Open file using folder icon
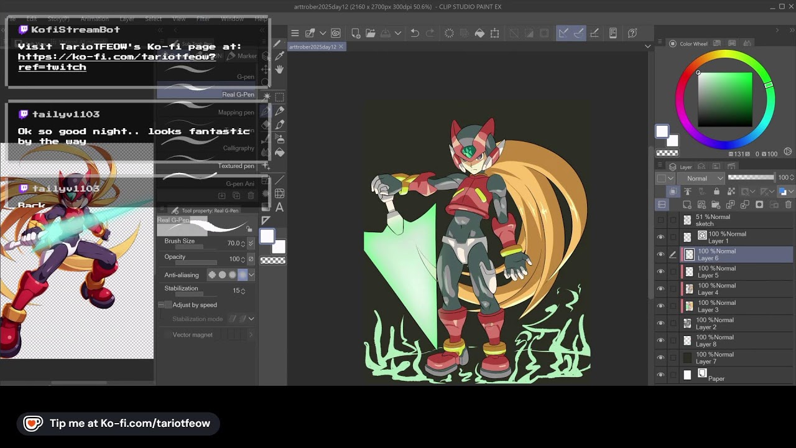Image resolution: width=796 pixels, height=448 pixels. [x=371, y=33]
